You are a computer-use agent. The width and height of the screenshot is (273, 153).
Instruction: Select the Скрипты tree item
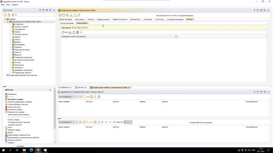point(18,52)
